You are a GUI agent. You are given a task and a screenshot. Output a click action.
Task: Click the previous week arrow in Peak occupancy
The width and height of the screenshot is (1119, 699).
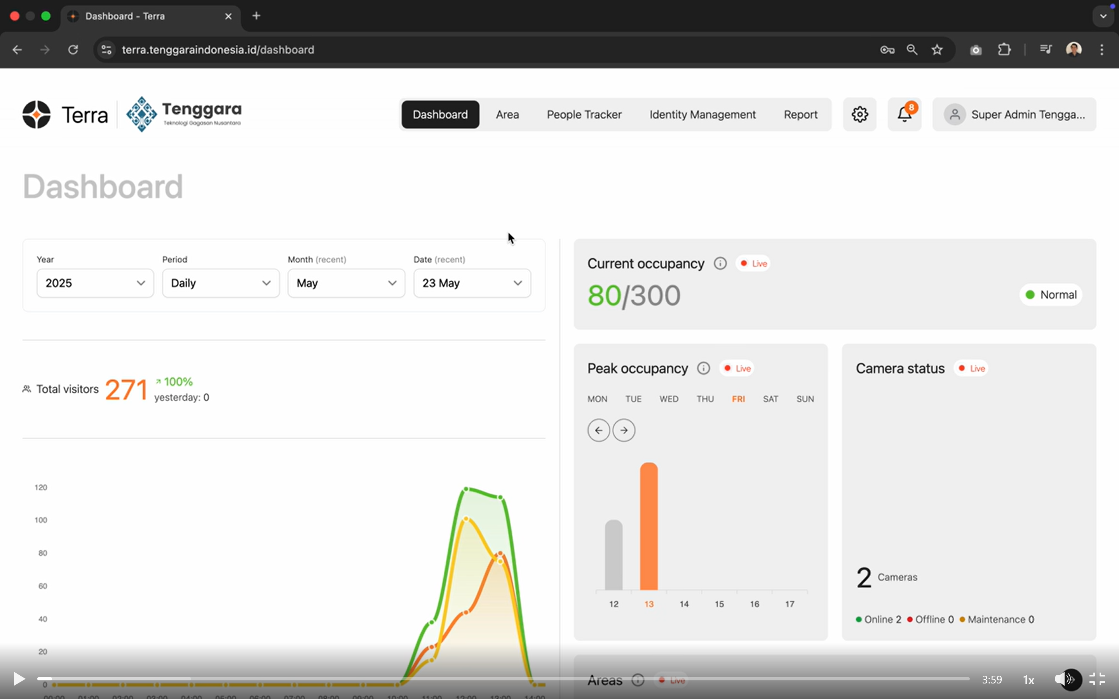[598, 430]
